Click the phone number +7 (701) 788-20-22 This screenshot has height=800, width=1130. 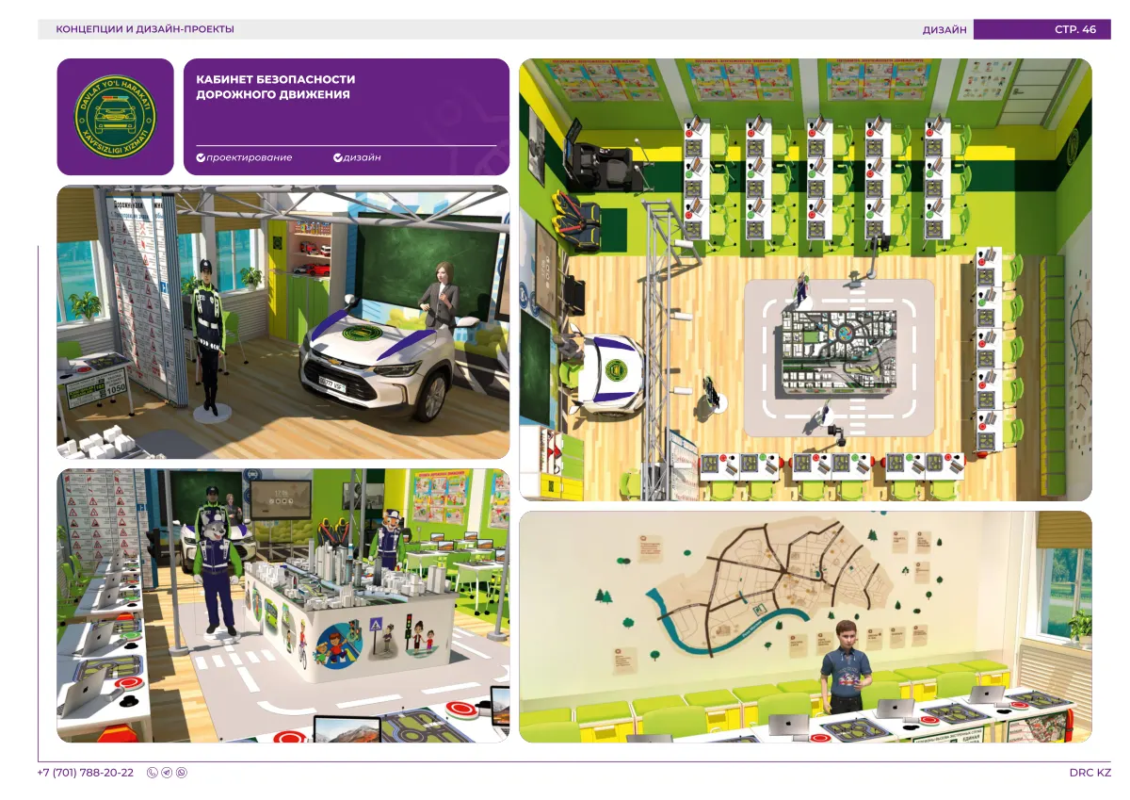(x=86, y=773)
